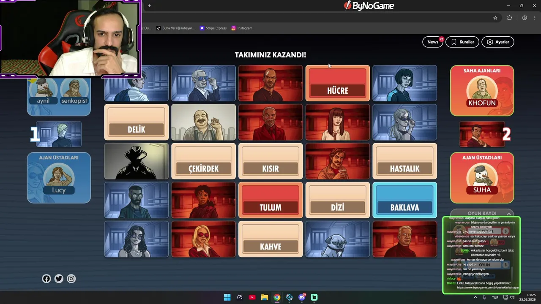Choose the blue BAKLAVA card
Screen dimensions: 541x304
pos(404,200)
